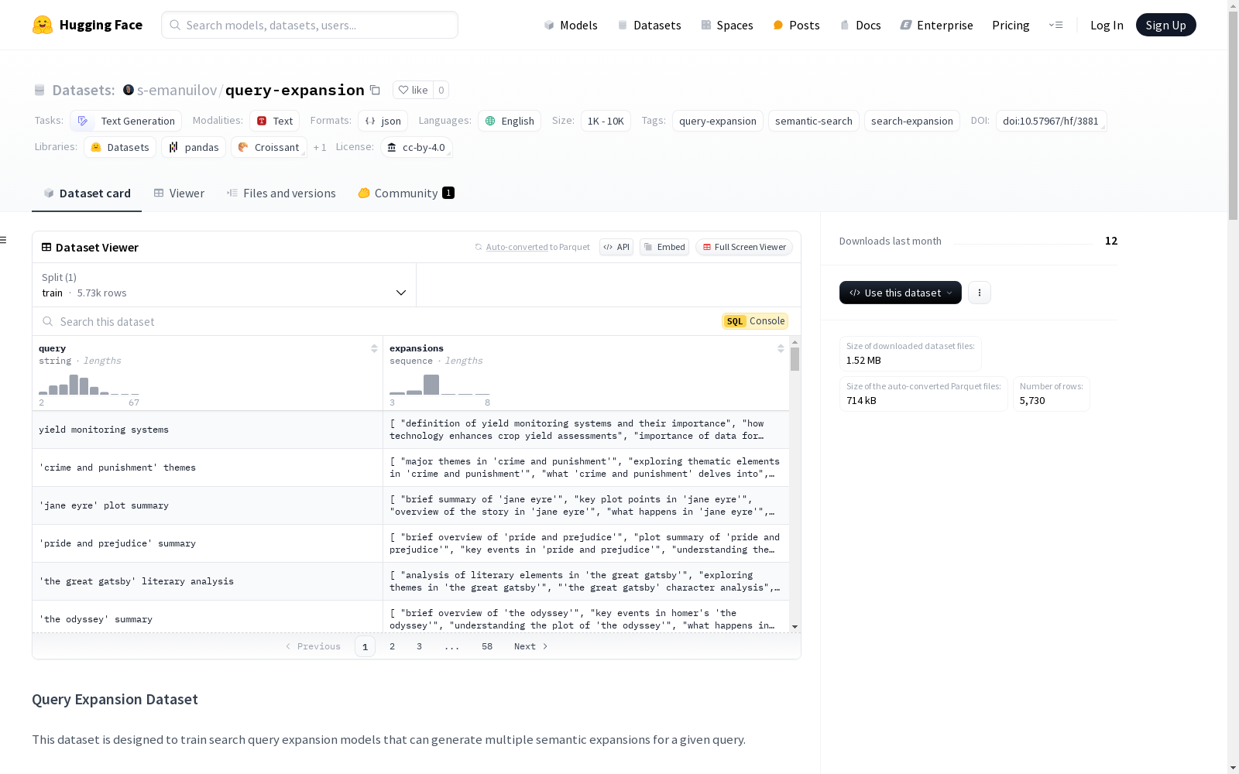Open Full Screen Viewer
The image size is (1239, 774).
point(744,247)
